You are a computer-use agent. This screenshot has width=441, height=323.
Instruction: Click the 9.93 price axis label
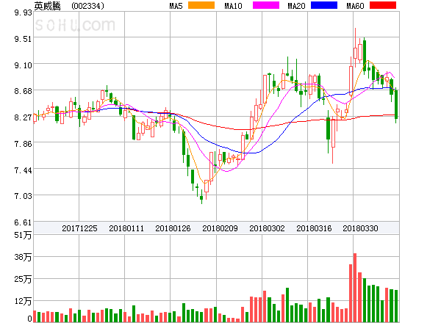pos(23,12)
